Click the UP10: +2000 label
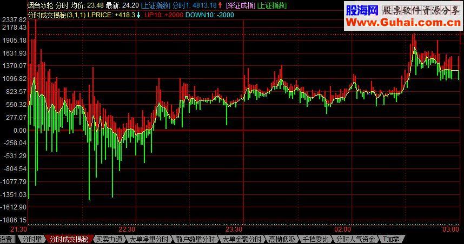The width and height of the screenshot is (464, 244). (164, 15)
